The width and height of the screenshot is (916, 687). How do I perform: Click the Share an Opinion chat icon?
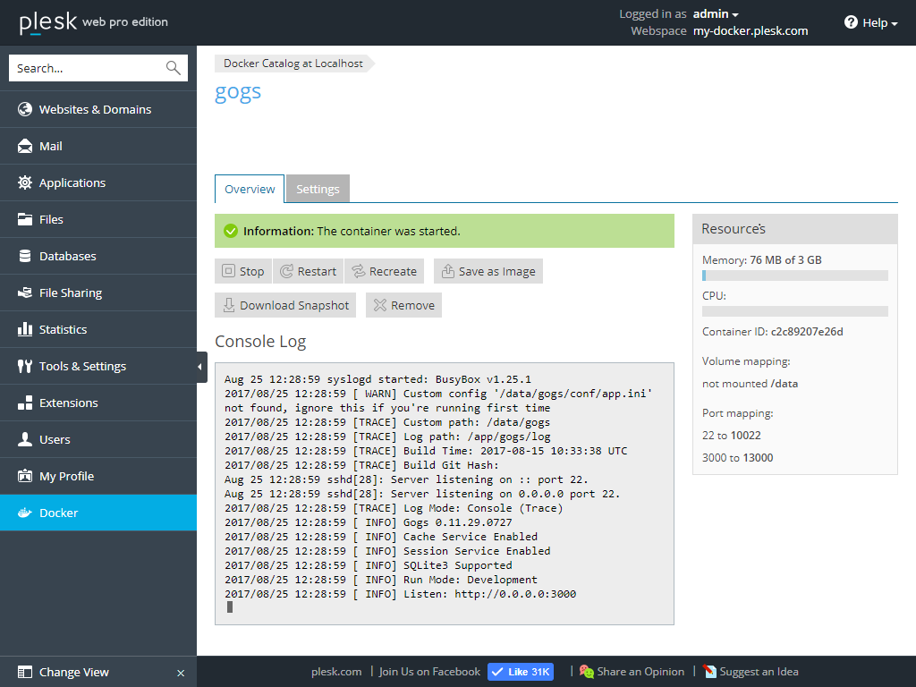(x=587, y=672)
